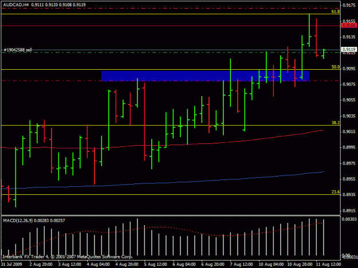Screen dimensions: 358x268
Task: Click the 31 Jul 2009 time label
Action: click(11, 264)
